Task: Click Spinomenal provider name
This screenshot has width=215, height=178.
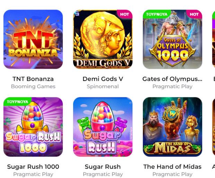Action: pyautogui.click(x=103, y=86)
